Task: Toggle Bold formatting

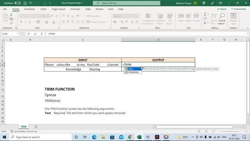Action: click(x=21, y=22)
